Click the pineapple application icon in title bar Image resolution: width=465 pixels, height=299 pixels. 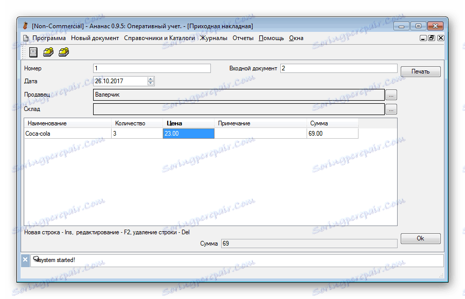tap(26, 26)
